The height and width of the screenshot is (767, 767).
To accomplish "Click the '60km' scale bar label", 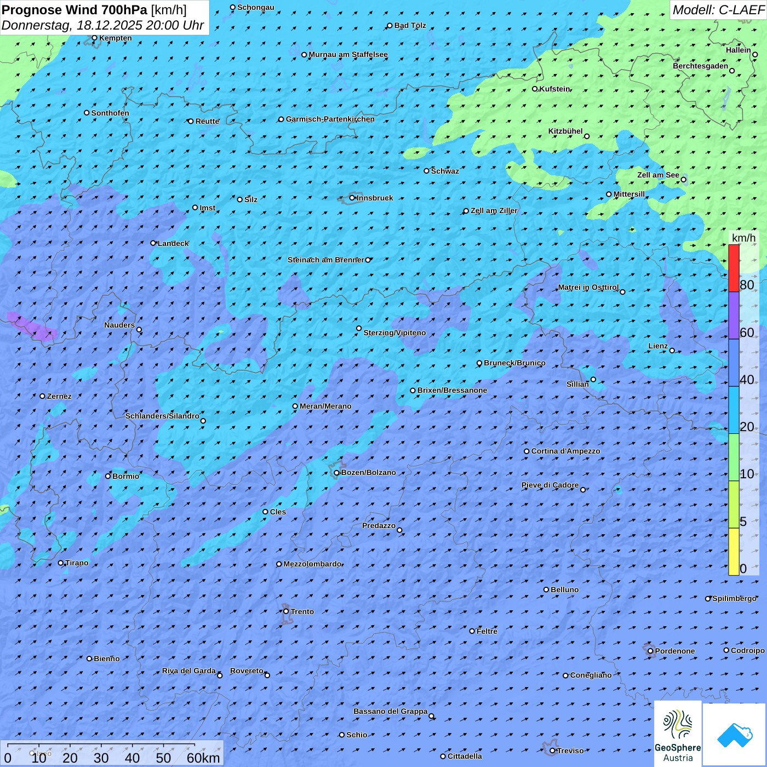I will (x=203, y=758).
